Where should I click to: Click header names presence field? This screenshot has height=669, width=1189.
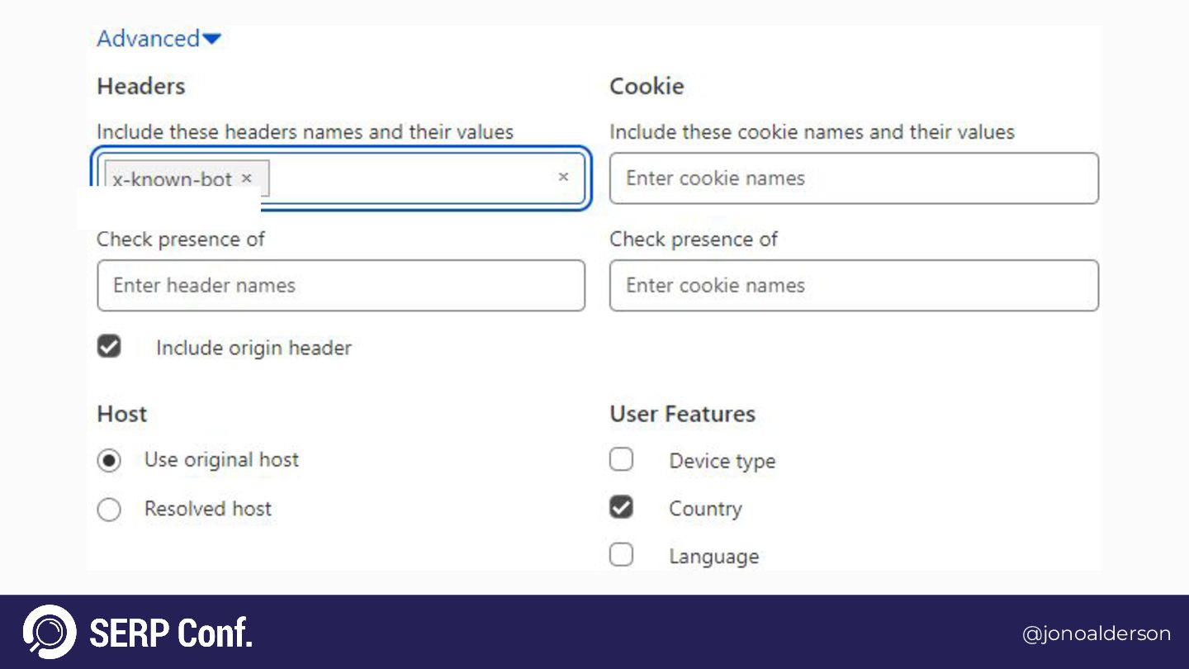(x=340, y=286)
